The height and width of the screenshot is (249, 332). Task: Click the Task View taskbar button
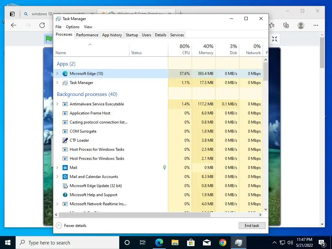click(x=143, y=243)
